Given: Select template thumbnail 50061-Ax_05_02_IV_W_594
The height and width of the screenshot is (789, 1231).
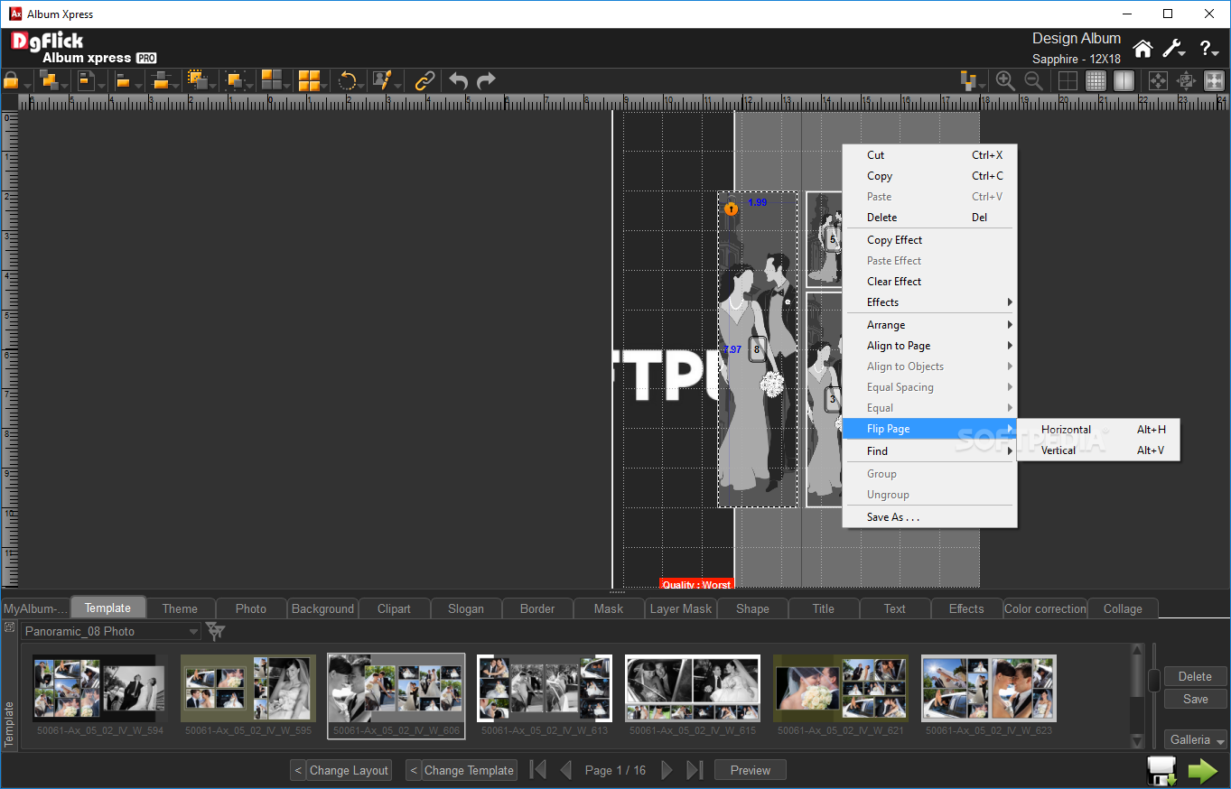Looking at the screenshot, I should tap(99, 695).
